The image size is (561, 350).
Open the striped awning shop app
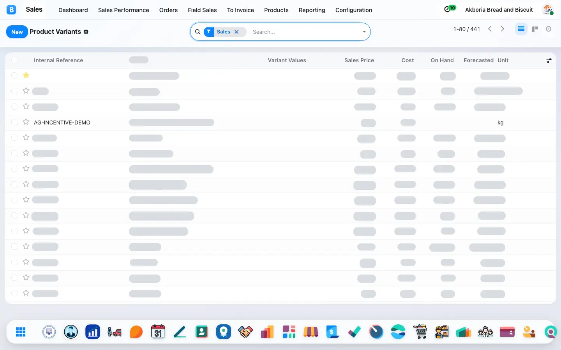(311, 332)
